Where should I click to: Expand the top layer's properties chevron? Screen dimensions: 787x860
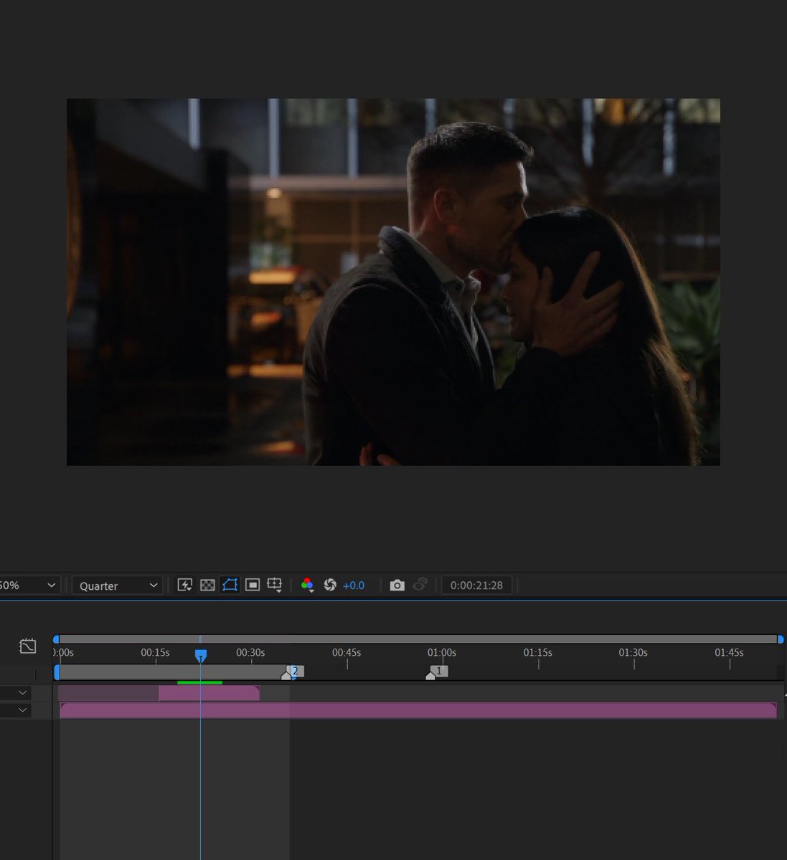[22, 692]
